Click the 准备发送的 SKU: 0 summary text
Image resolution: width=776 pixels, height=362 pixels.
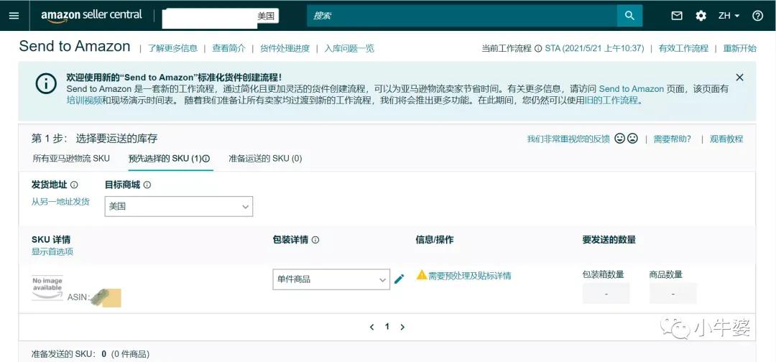91,354
